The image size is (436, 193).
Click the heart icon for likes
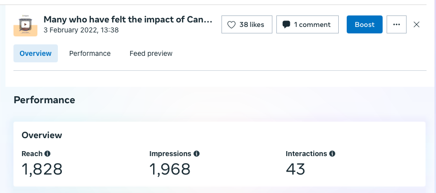[x=231, y=25]
